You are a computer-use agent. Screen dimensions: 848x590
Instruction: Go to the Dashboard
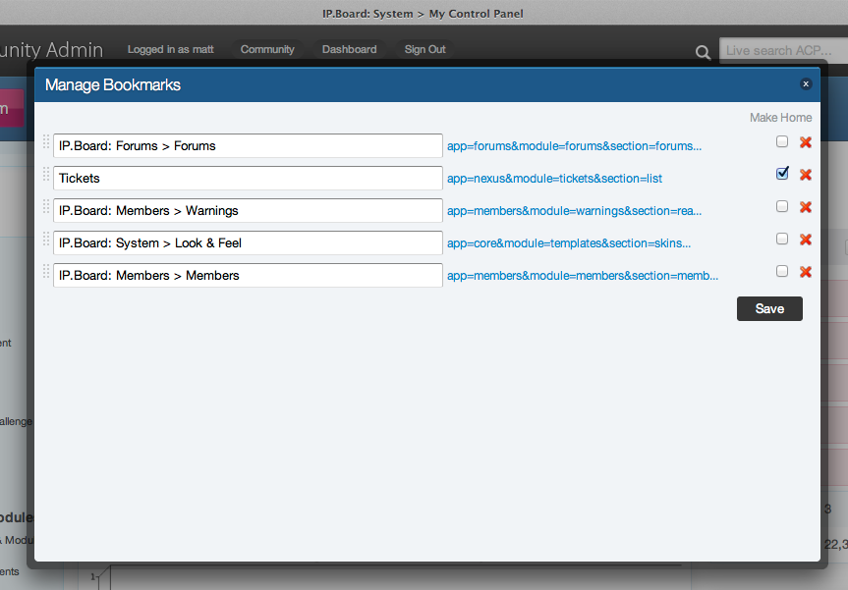(x=350, y=49)
